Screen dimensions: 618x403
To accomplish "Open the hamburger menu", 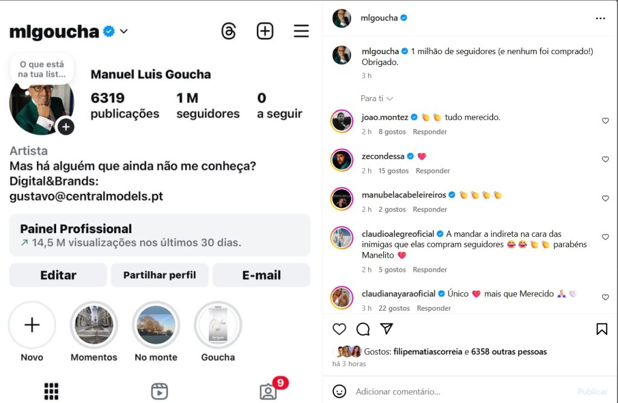I will pos(301,31).
